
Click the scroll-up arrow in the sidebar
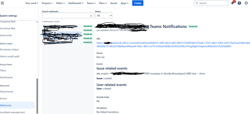click(x=37, y=22)
